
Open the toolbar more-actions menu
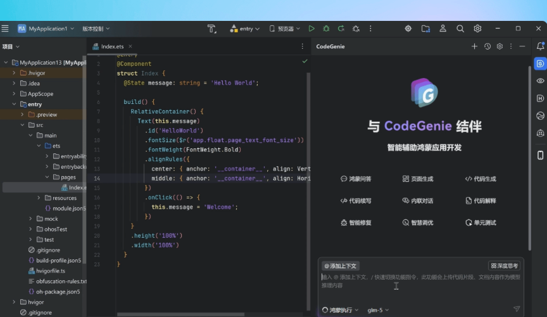point(370,29)
